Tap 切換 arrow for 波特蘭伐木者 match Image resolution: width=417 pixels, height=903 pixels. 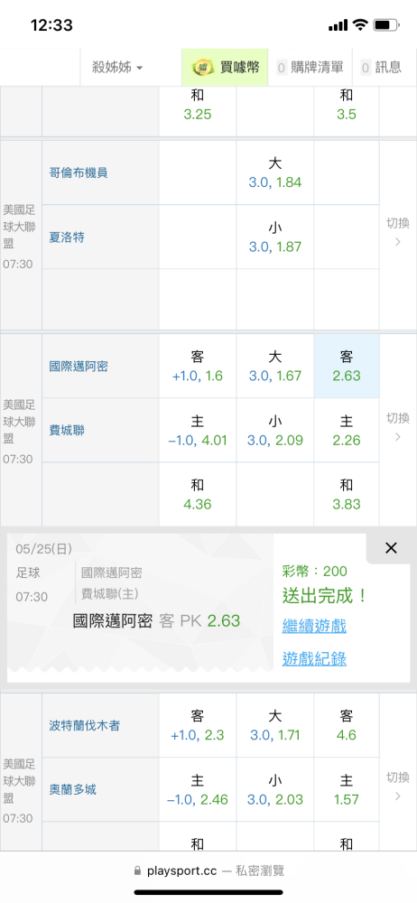point(397,787)
